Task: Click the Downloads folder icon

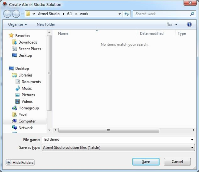Action: pos(14,42)
